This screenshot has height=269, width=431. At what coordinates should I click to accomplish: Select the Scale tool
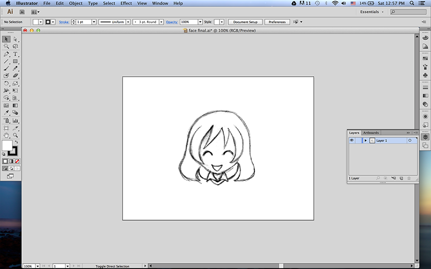pyautogui.click(x=15, y=84)
